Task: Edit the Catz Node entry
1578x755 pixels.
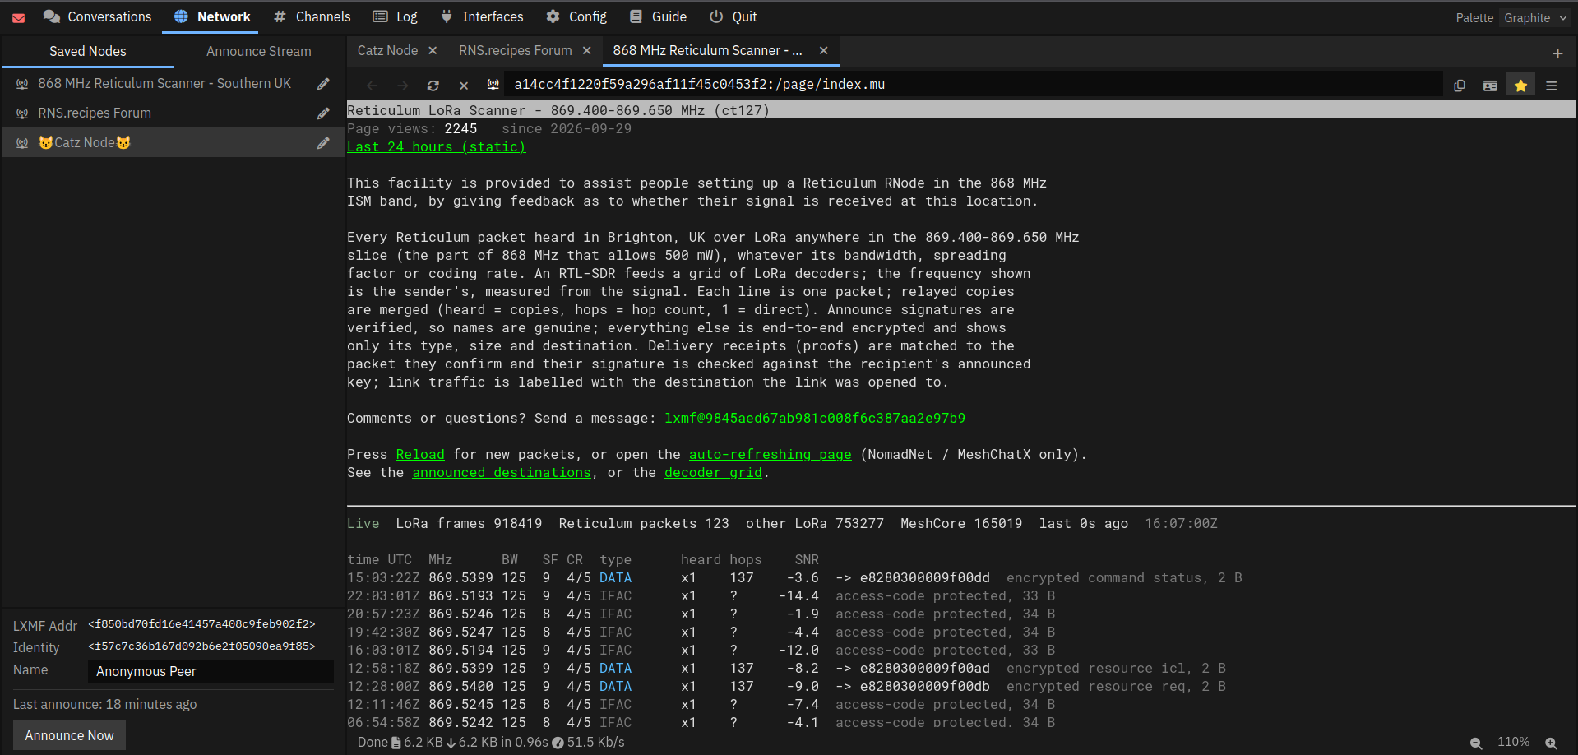Action: 323,142
